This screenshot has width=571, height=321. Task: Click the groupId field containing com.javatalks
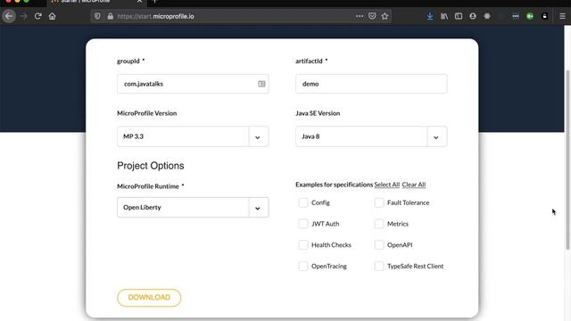(x=193, y=84)
